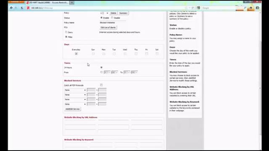The image size is (269, 151).
Task: Open the From hour dropdown
Action: (x=107, y=73)
